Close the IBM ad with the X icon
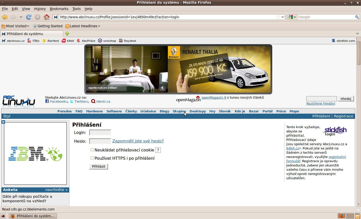The height and width of the screenshot is (219, 361). pyautogui.click(x=3, y=122)
